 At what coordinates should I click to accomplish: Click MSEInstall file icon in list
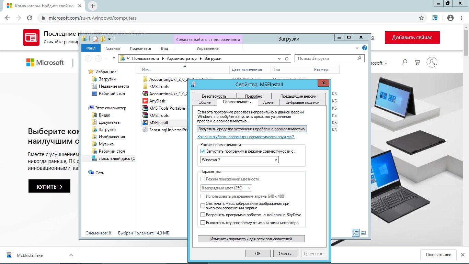pyautogui.click(x=145, y=123)
